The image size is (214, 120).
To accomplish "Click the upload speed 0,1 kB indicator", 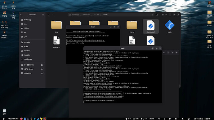I will [x=144, y=119].
